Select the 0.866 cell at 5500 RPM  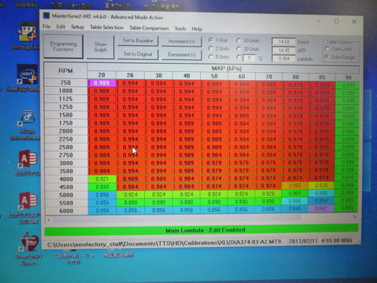tap(295, 201)
